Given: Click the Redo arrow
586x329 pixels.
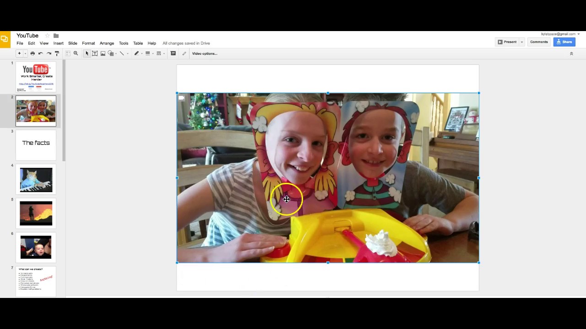Looking at the screenshot, I should pos(49,53).
